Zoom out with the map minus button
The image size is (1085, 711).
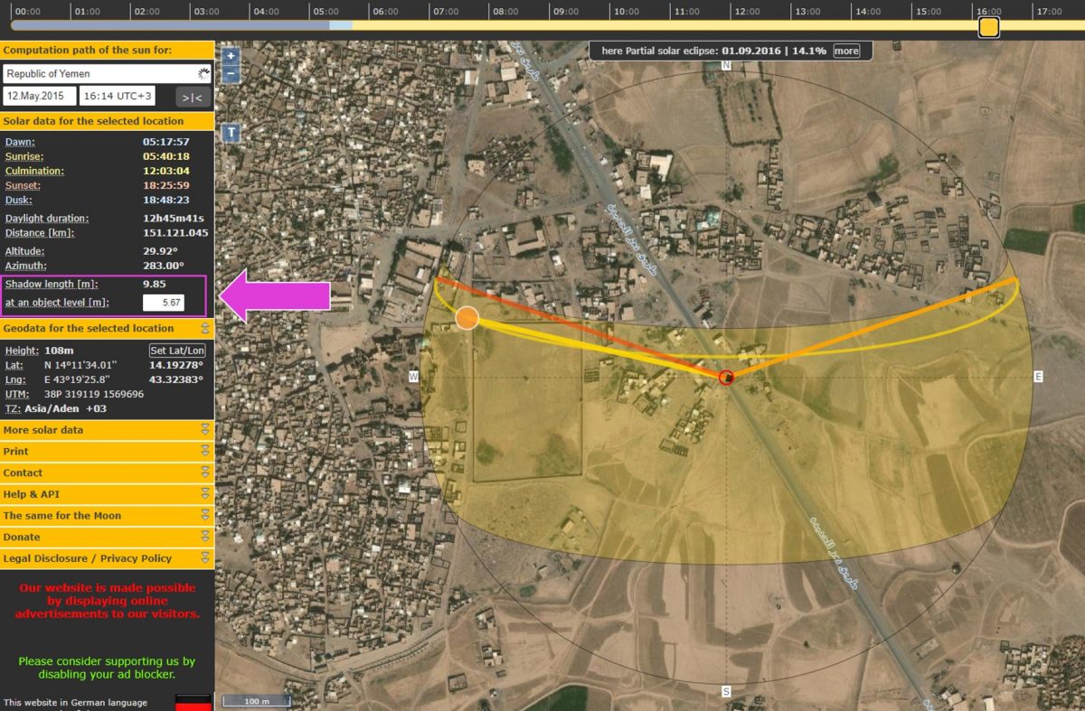click(231, 74)
